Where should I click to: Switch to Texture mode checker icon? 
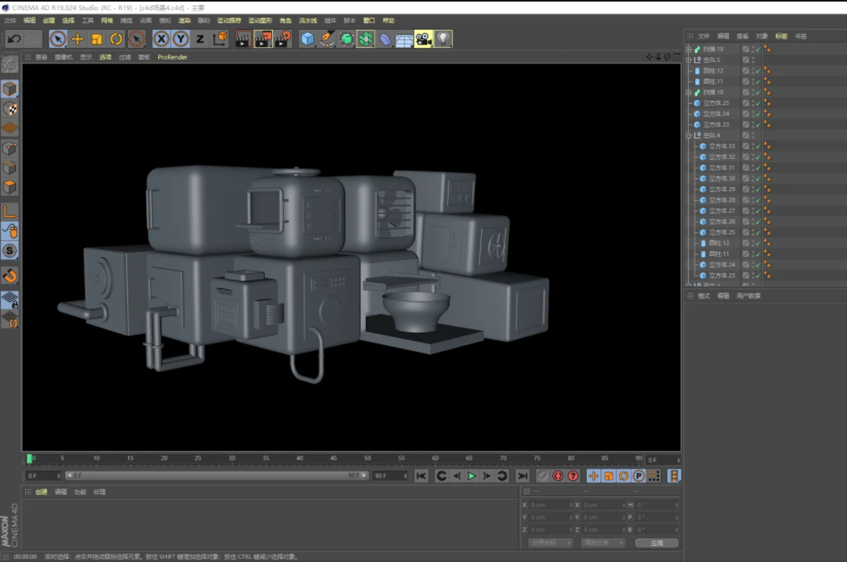10,109
